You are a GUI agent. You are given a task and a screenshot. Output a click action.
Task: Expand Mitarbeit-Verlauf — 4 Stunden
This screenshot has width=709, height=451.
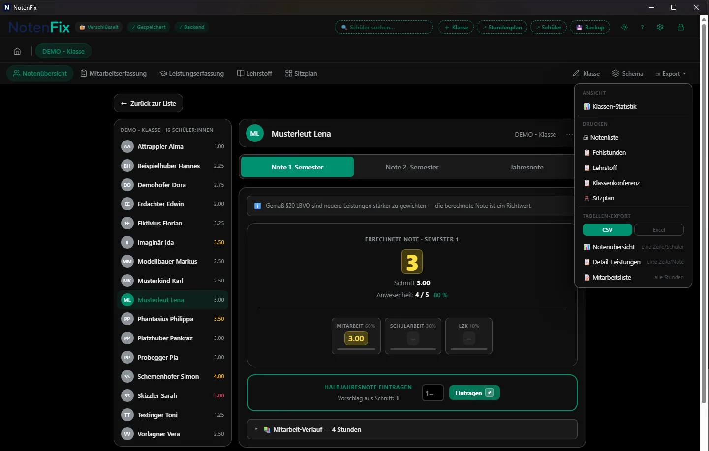tap(412, 429)
